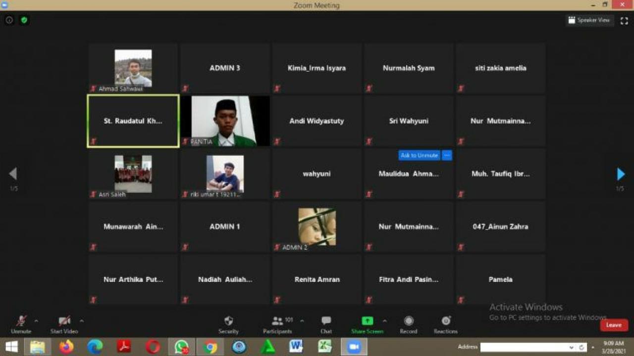This screenshot has height=356, width=634.
Task: Open the Reactions panel
Action: pyautogui.click(x=445, y=324)
